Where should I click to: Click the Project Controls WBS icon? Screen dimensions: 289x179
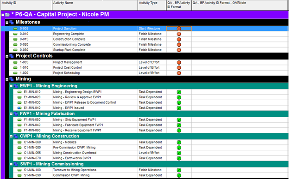(12, 56)
